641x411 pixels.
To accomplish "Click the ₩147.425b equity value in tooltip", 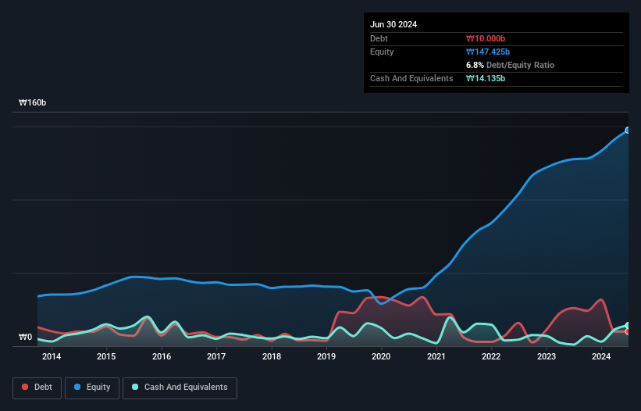I will pos(488,52).
